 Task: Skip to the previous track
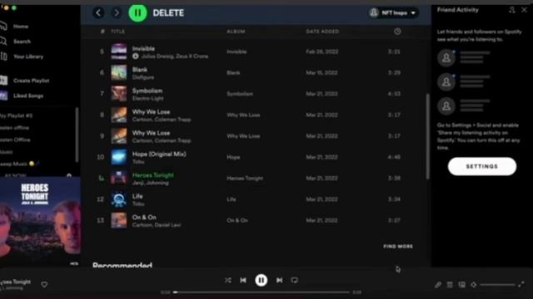pos(243,281)
